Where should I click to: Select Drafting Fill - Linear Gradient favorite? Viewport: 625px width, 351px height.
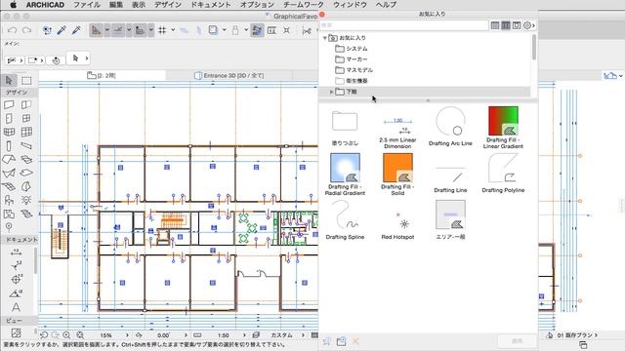[503, 128]
